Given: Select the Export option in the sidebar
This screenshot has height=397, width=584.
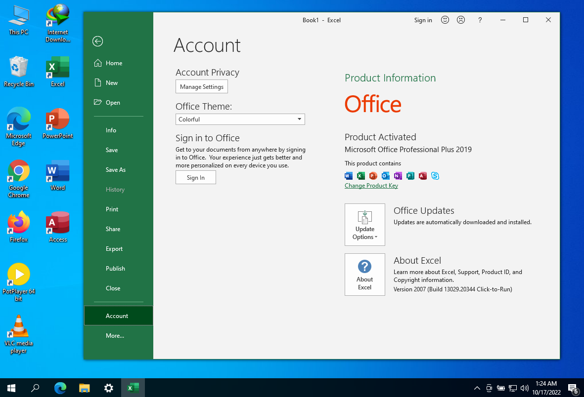Looking at the screenshot, I should [114, 249].
